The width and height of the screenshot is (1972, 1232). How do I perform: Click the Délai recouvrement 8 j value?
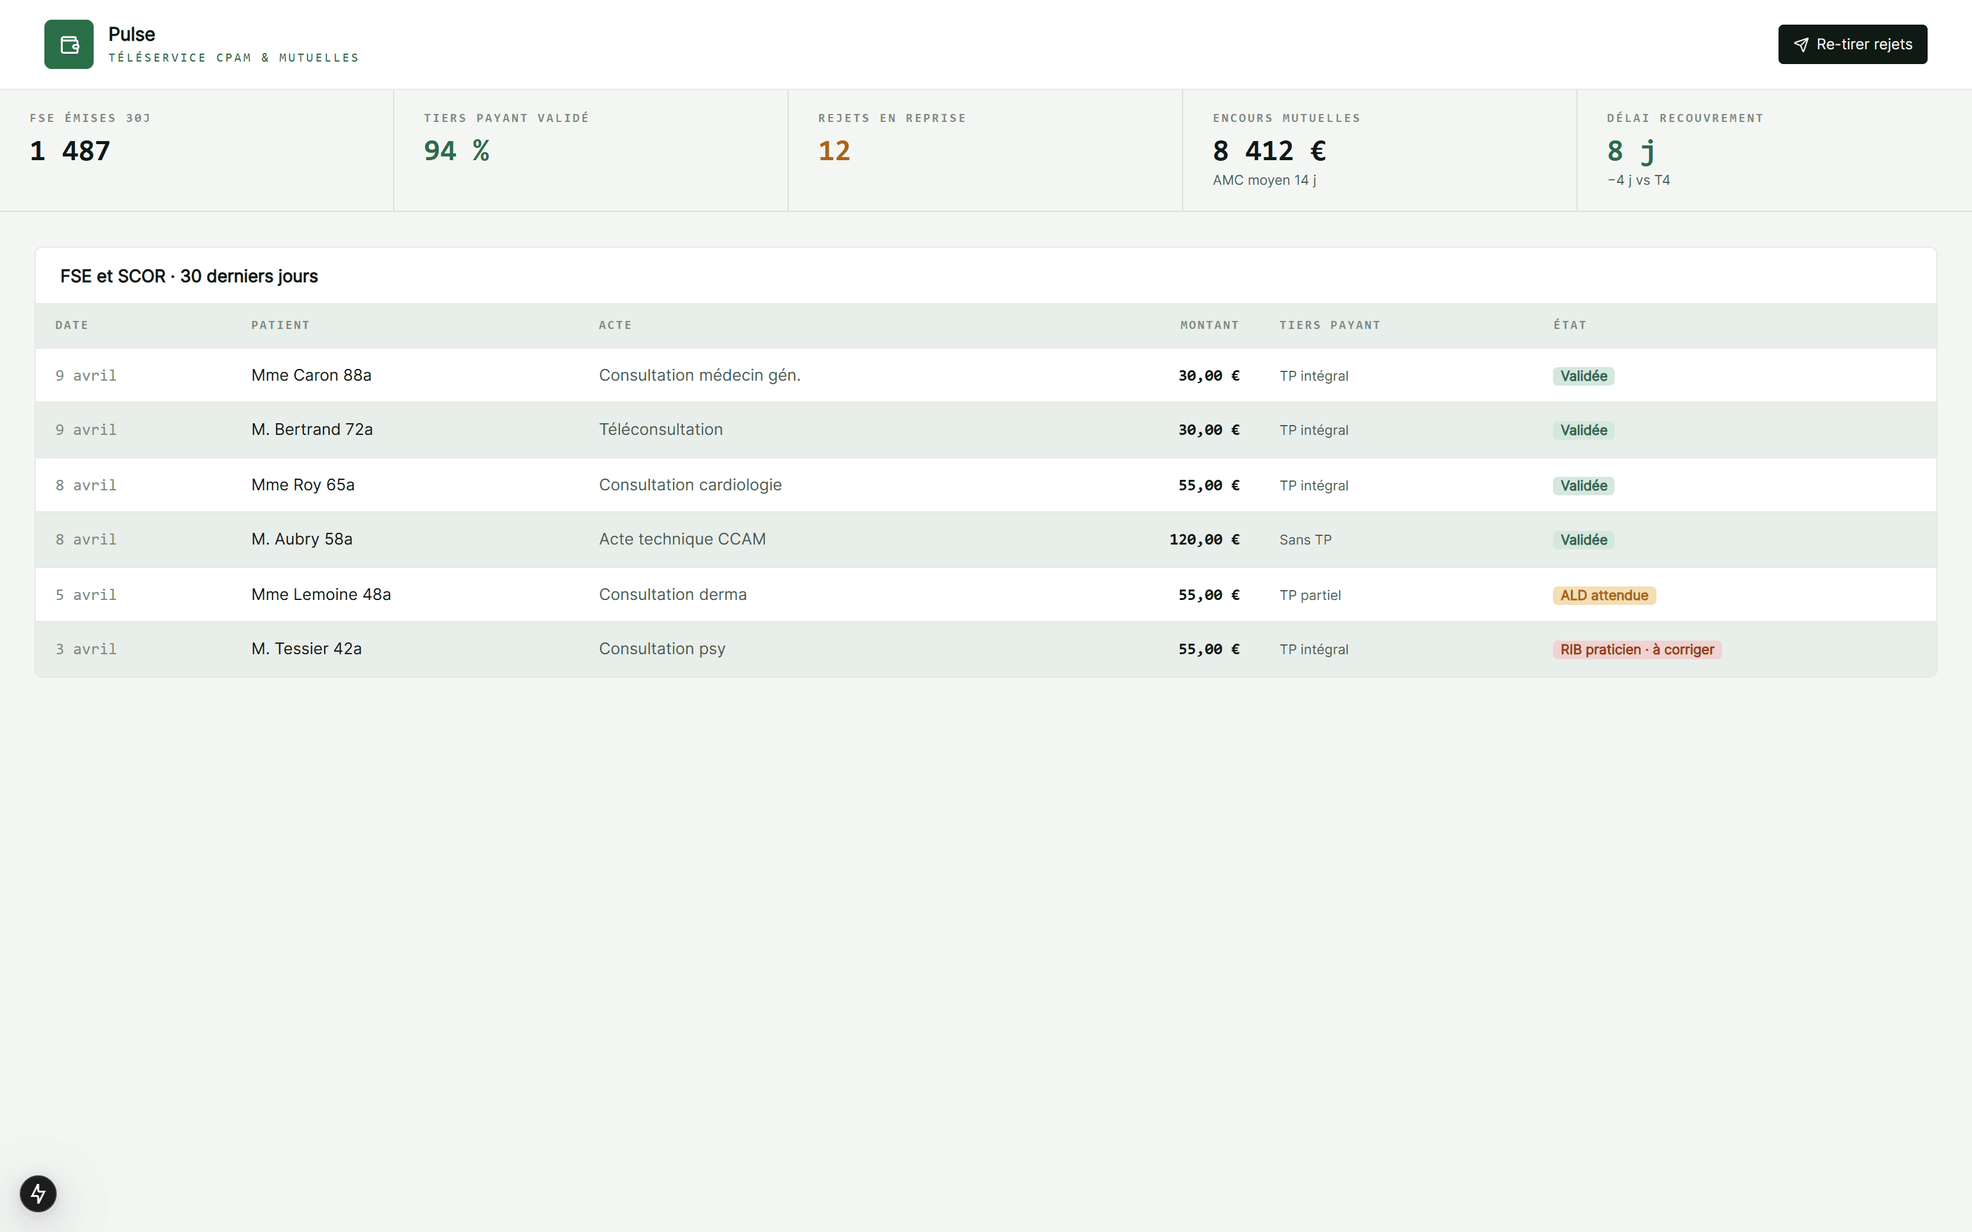1631,151
